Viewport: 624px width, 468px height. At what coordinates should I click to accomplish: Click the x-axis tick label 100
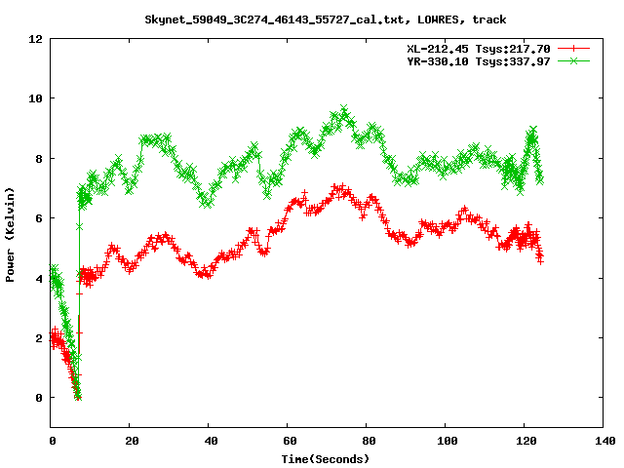[448, 441]
